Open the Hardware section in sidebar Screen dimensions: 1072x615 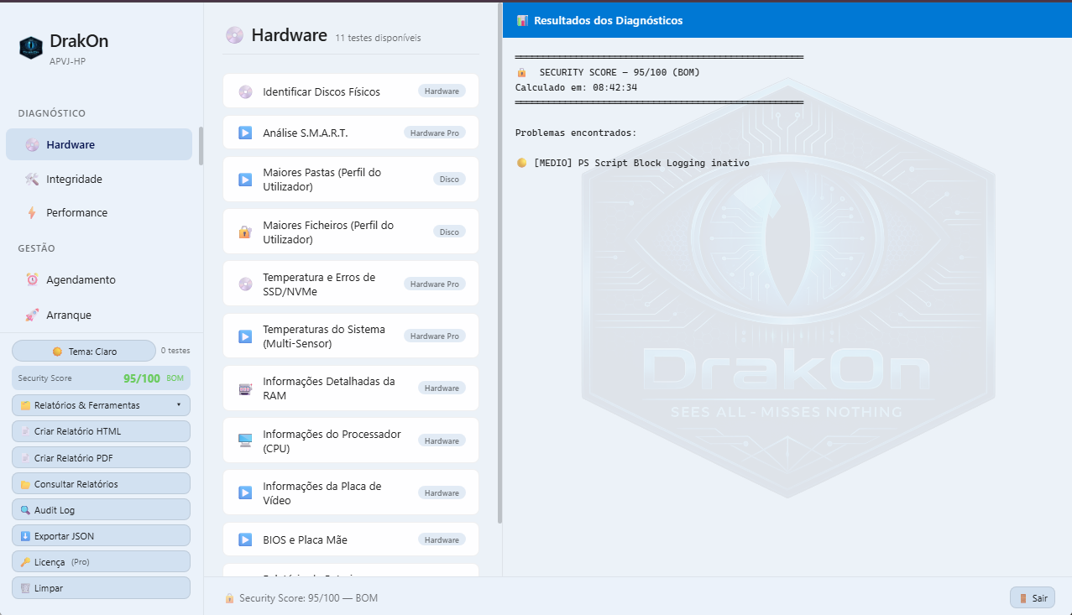(99, 144)
